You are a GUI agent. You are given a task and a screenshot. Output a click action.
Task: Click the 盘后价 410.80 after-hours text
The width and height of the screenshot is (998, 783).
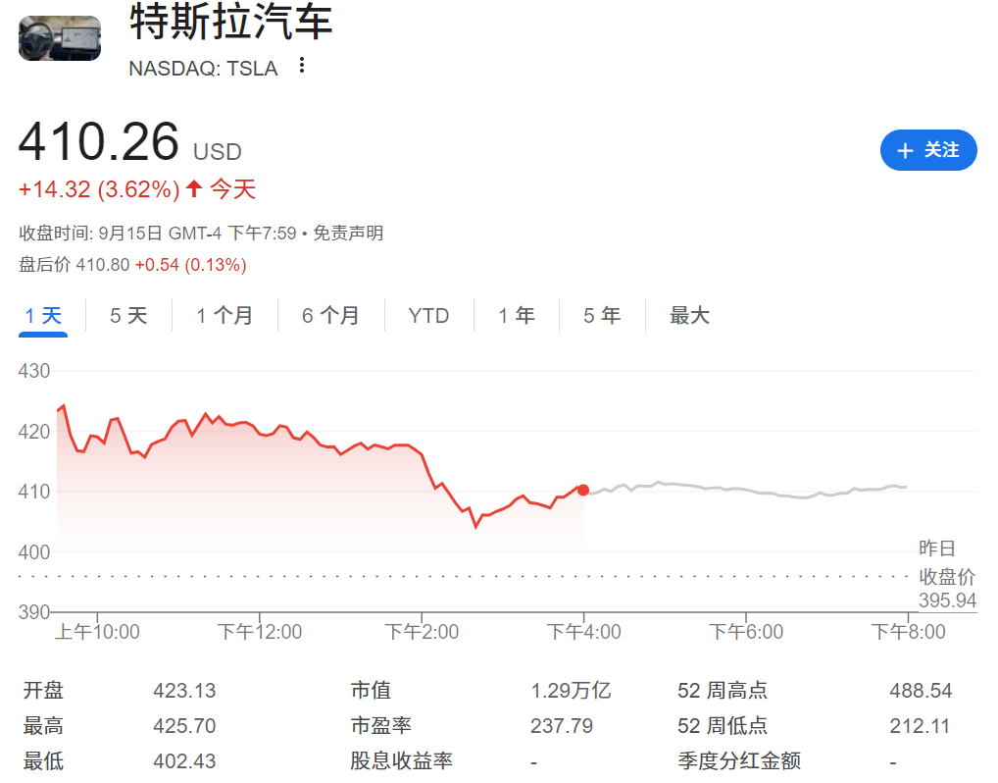[74, 264]
